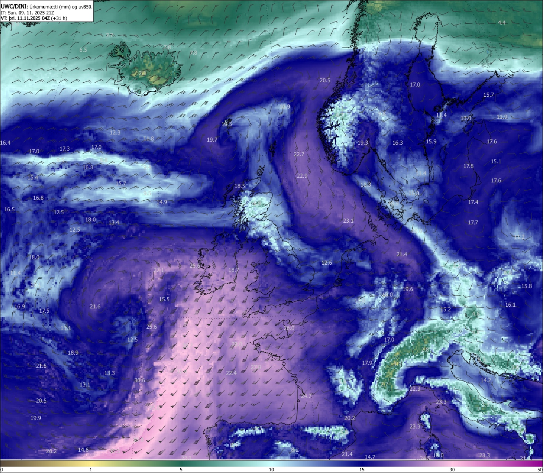
Task: Click the 10 tick on the color scale
Action: (x=271, y=470)
